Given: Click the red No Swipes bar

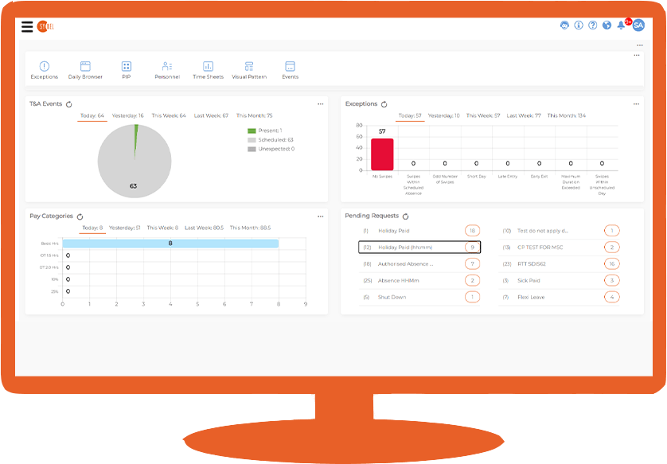Looking at the screenshot, I should pos(382,154).
